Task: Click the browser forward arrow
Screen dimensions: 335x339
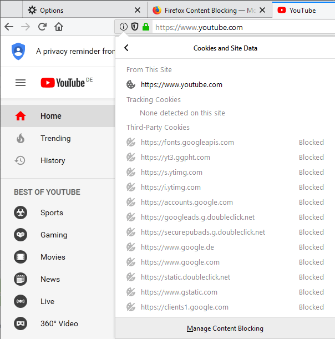Action: pos(26,27)
